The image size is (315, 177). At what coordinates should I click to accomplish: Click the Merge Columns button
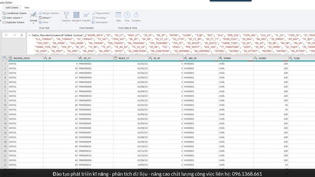[x=49, y=13]
